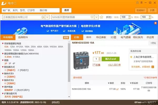Click the 电小二 logo icon
This screenshot has height=105, width=158.
[4, 3]
